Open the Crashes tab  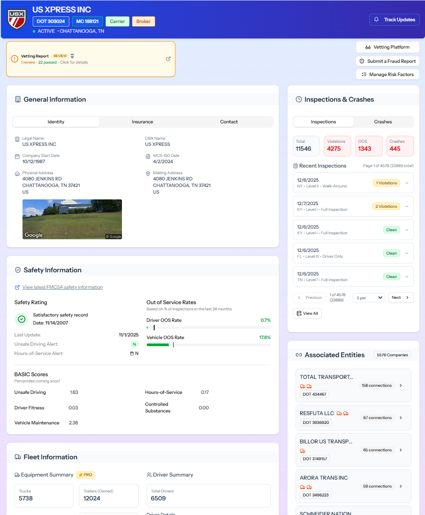[x=383, y=122]
